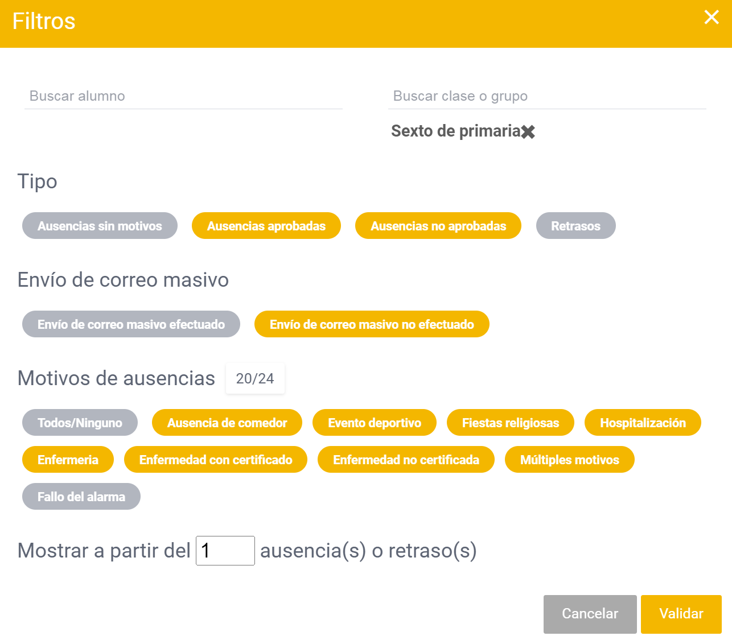Enable the Retrasos filter
Screen dimensions: 732x640
tap(575, 225)
